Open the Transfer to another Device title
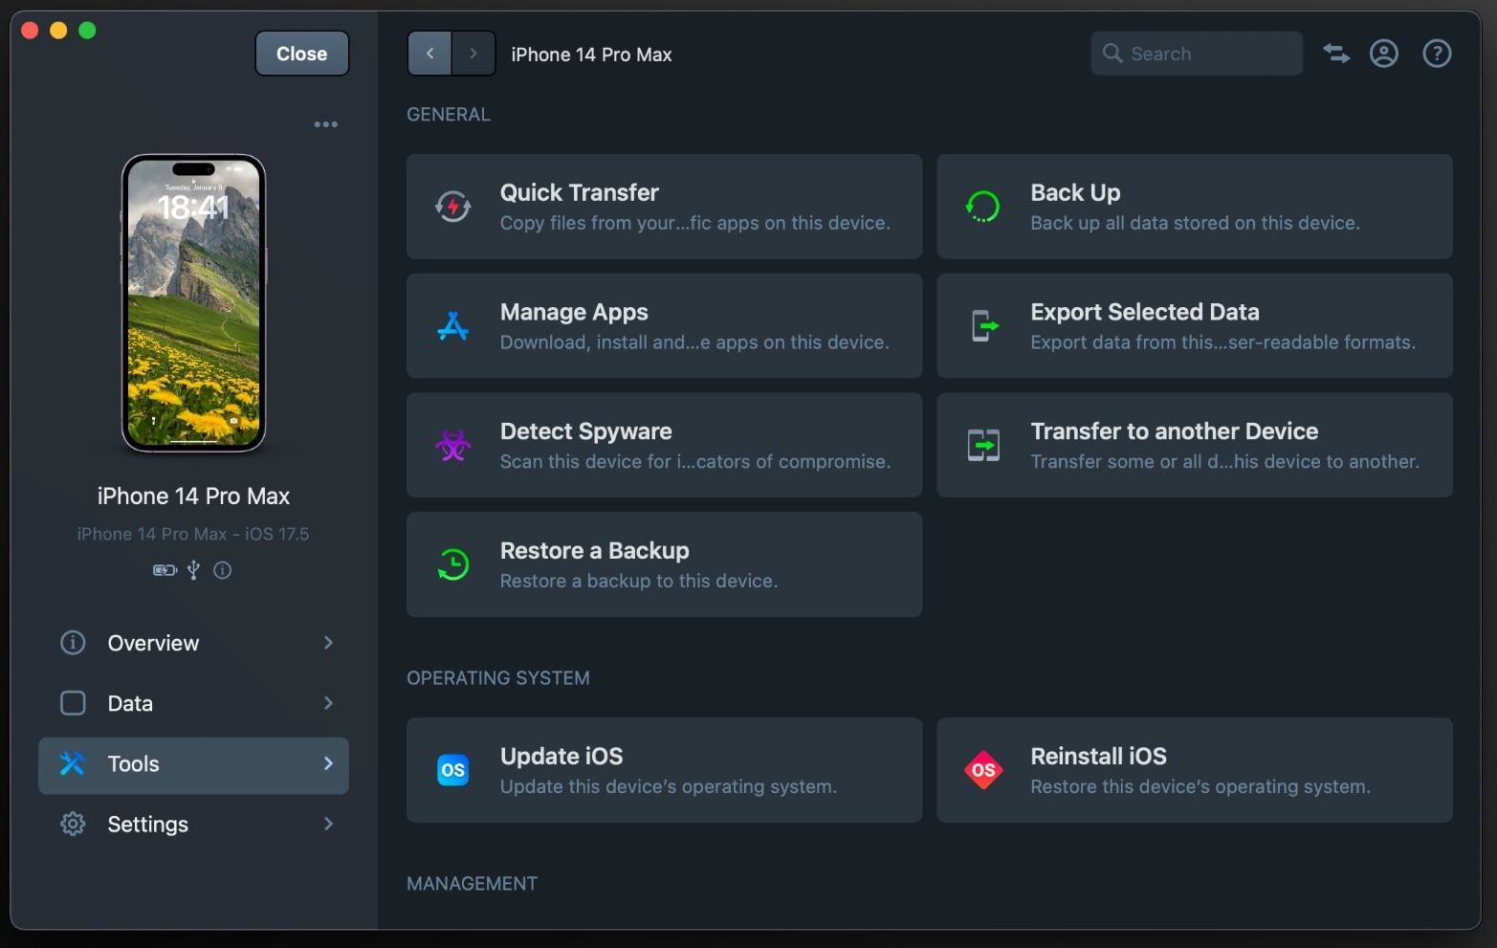Viewport: 1497px width, 948px height. (x=1175, y=431)
